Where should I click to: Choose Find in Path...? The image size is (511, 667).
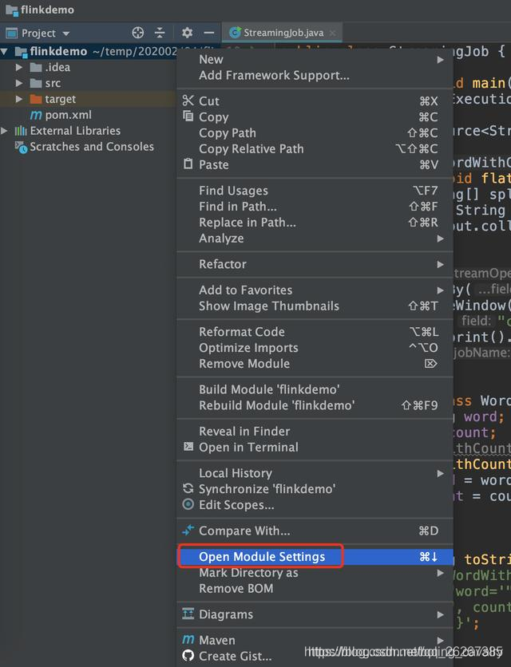315,207
